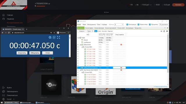Switch to the Список правил tab

tap(89, 28)
